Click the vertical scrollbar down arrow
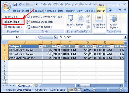 [126, 81]
